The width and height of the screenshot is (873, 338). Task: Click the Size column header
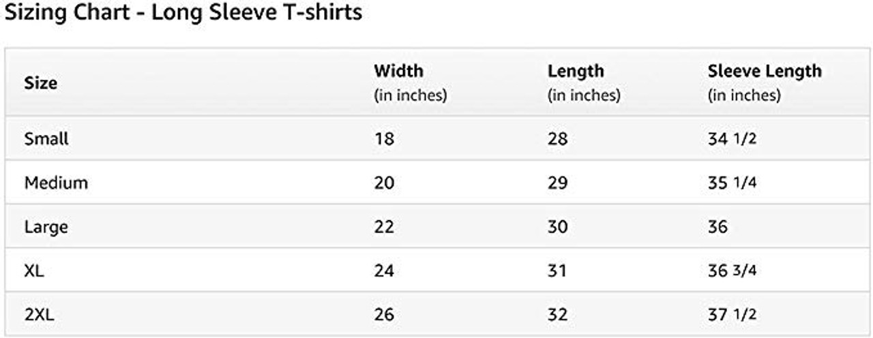40,83
